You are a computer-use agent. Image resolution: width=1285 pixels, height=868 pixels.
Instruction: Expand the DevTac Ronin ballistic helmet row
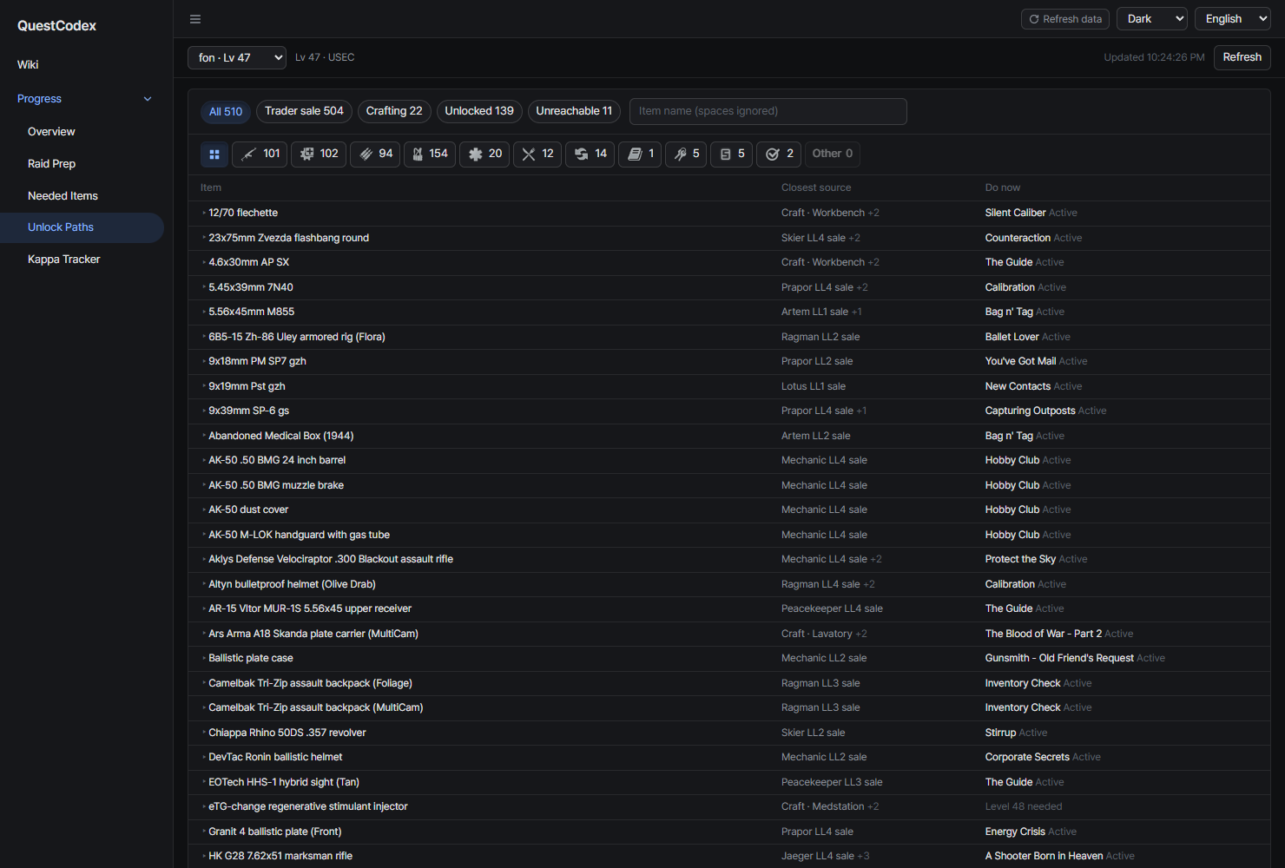pyautogui.click(x=728, y=757)
